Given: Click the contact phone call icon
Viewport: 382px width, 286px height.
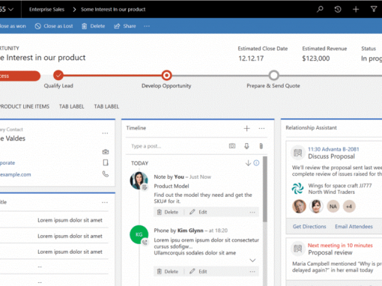Looking at the screenshot, I should 106,174.
